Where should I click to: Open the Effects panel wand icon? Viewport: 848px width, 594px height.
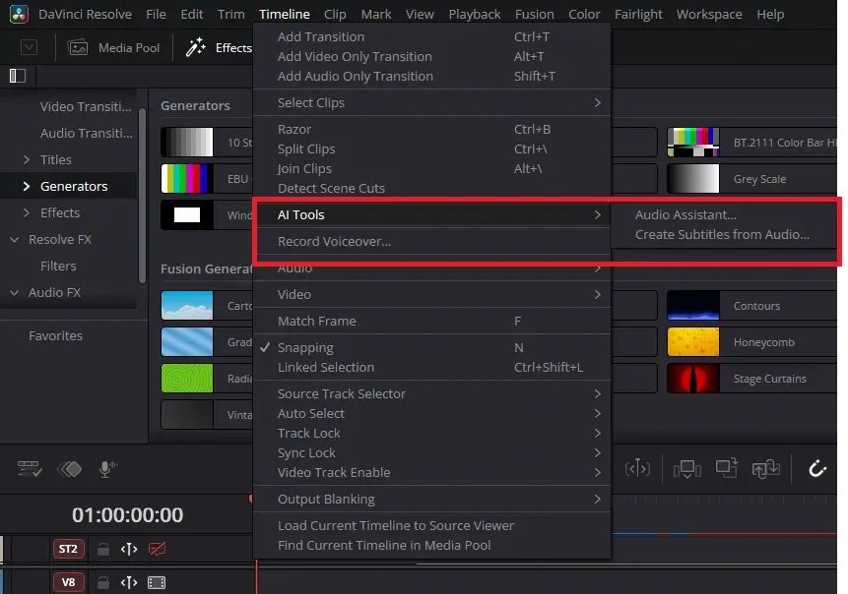[196, 47]
